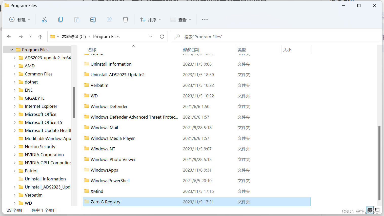Open the three-dots more options menu
Viewport: 384px width, 216px height.
click(205, 19)
